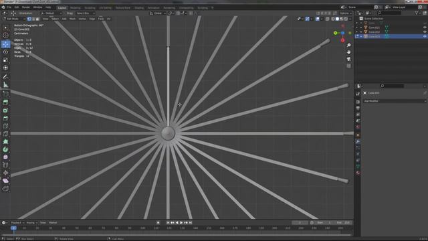Open the timeline Keying menu

[x=31, y=223]
